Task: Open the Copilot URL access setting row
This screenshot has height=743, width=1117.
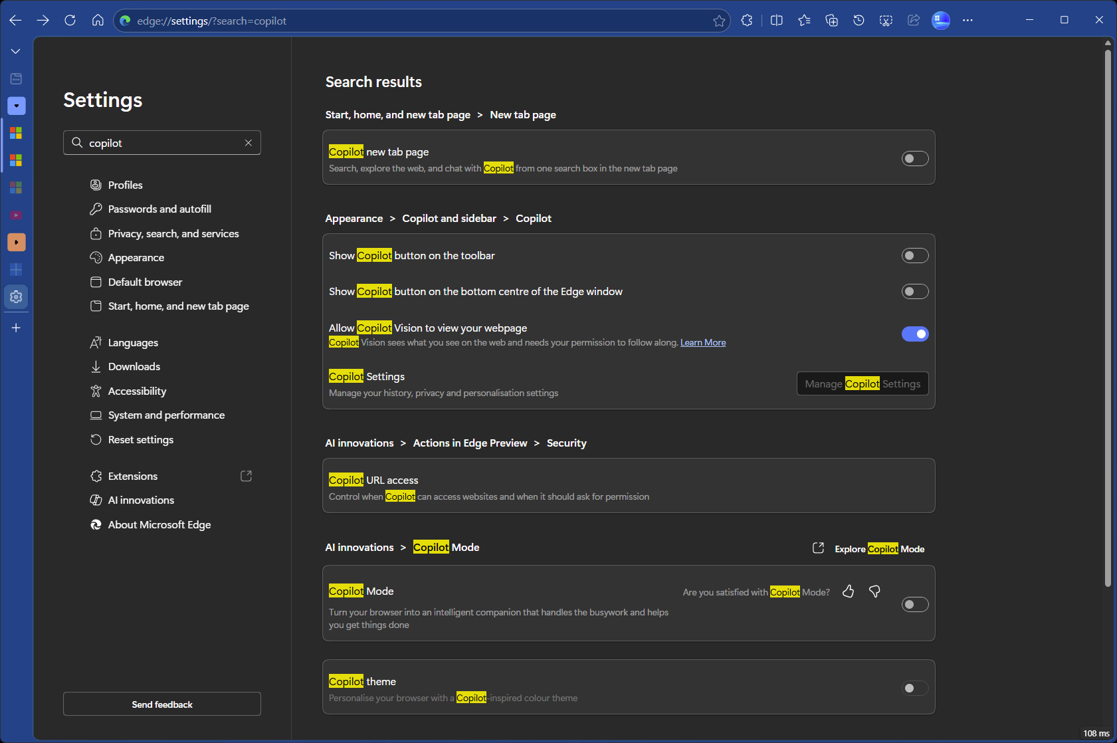Action: click(x=629, y=486)
